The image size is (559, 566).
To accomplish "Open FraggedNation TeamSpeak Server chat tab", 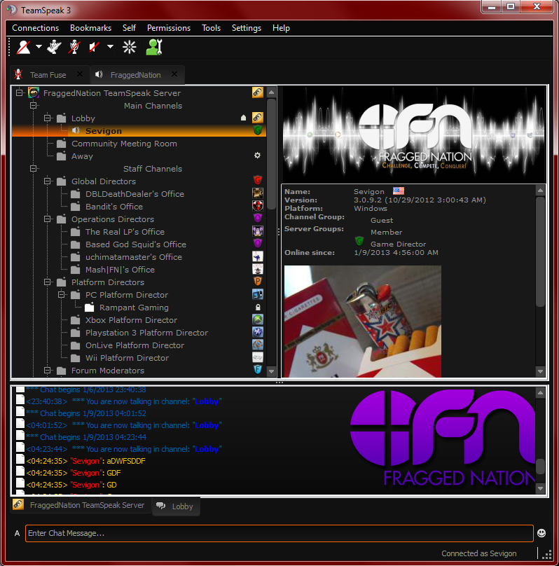I will (x=80, y=505).
